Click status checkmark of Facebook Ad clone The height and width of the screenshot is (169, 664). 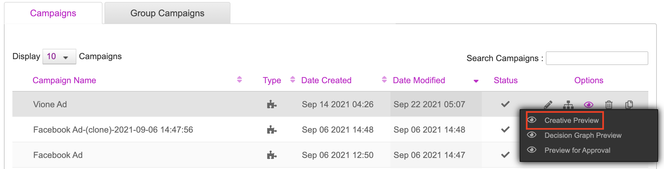pos(505,130)
